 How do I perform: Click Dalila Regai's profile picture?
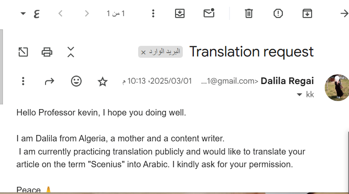tap(337, 87)
